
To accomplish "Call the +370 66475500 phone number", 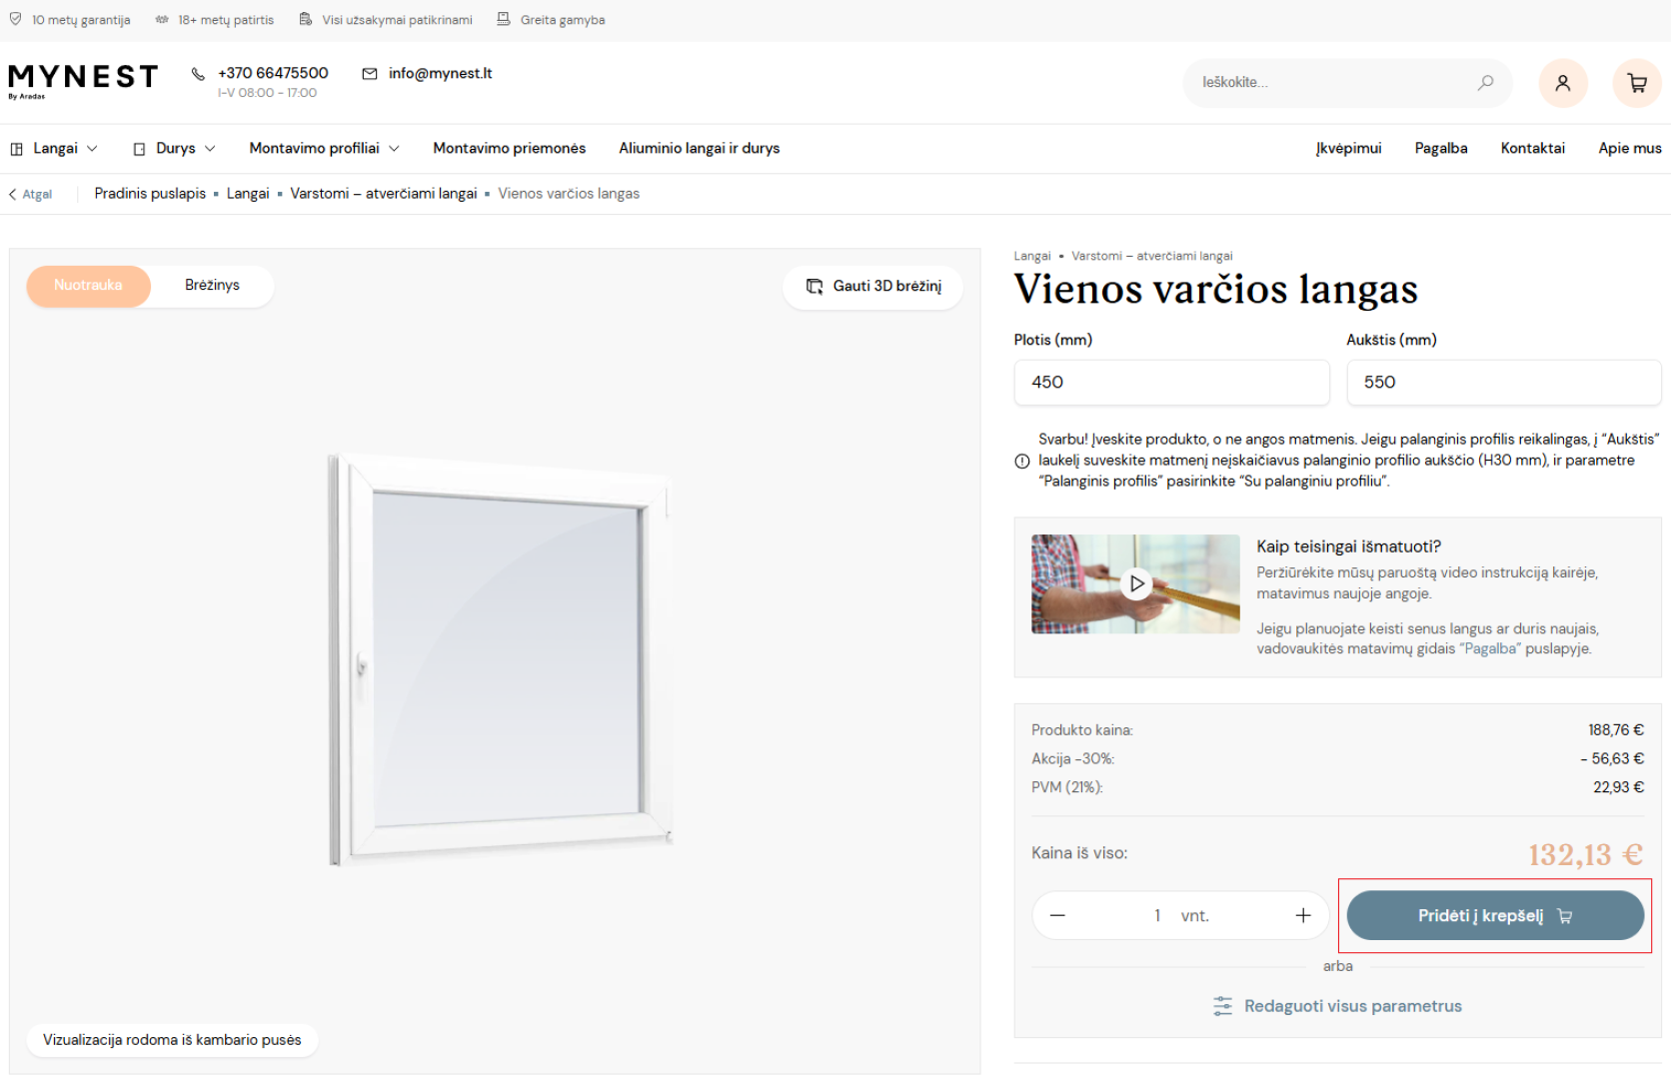I will coord(273,73).
